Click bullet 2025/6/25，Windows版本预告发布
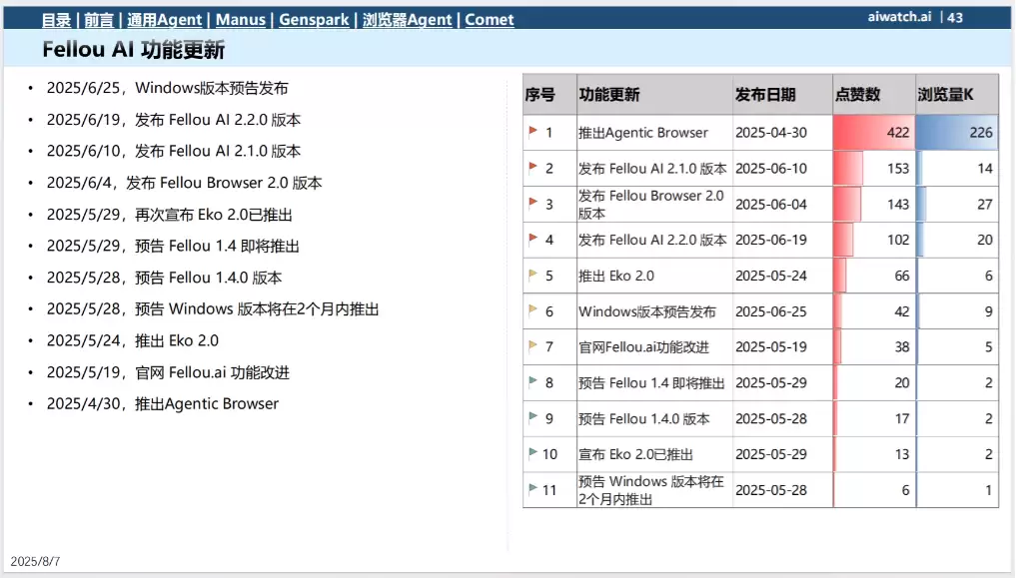Image resolution: width=1016 pixels, height=578 pixels. tap(167, 88)
